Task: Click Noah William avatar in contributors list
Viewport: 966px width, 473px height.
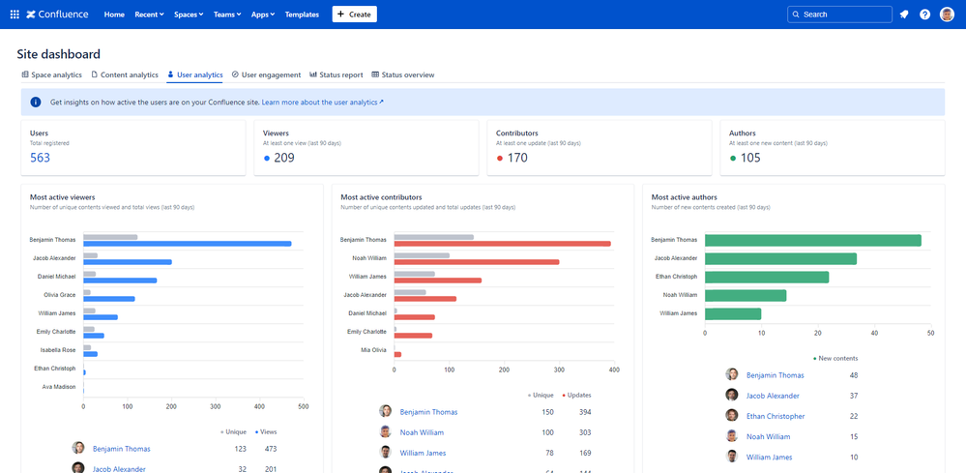Action: 386,432
